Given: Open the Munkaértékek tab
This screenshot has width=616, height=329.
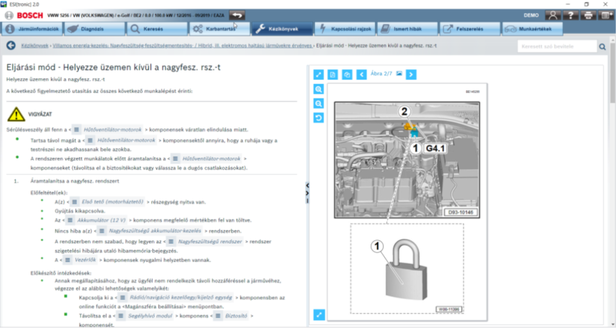Looking at the screenshot, I should (x=532, y=29).
